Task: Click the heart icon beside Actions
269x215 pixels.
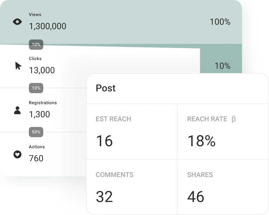Action: point(17,154)
